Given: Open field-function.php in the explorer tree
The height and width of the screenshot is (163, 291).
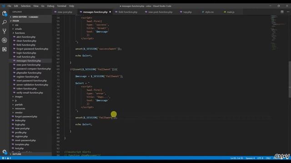Looking at the screenshot, I should coord(30,45).
